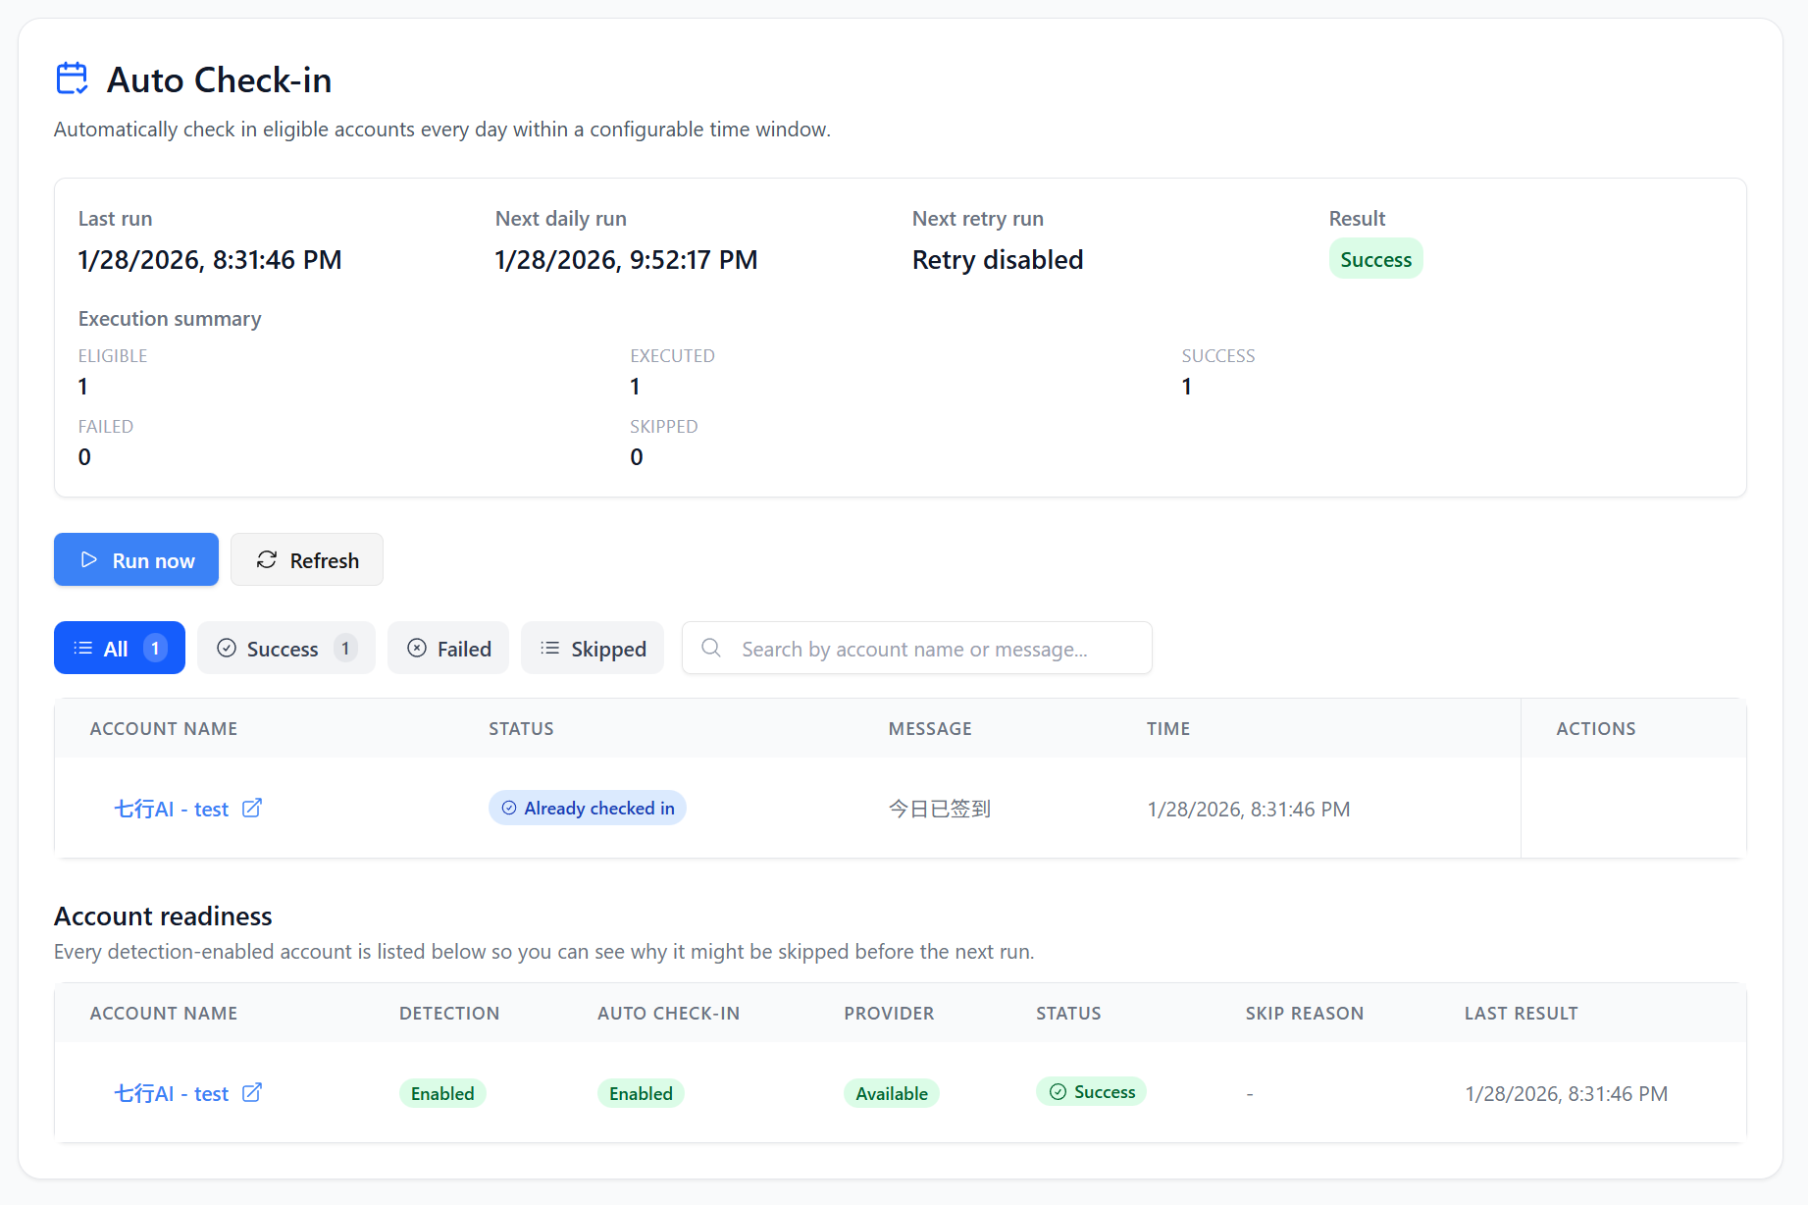Image resolution: width=1808 pixels, height=1205 pixels.
Task: Click the EXECUTED count label
Action: tap(672, 355)
